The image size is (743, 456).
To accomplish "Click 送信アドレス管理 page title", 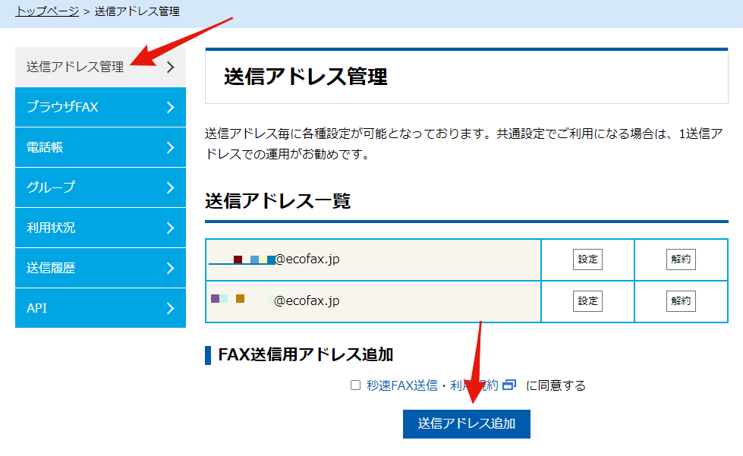I will tap(306, 77).
